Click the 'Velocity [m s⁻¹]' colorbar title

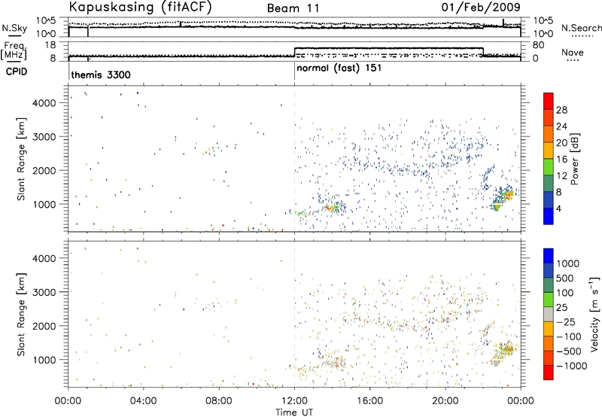point(594,315)
